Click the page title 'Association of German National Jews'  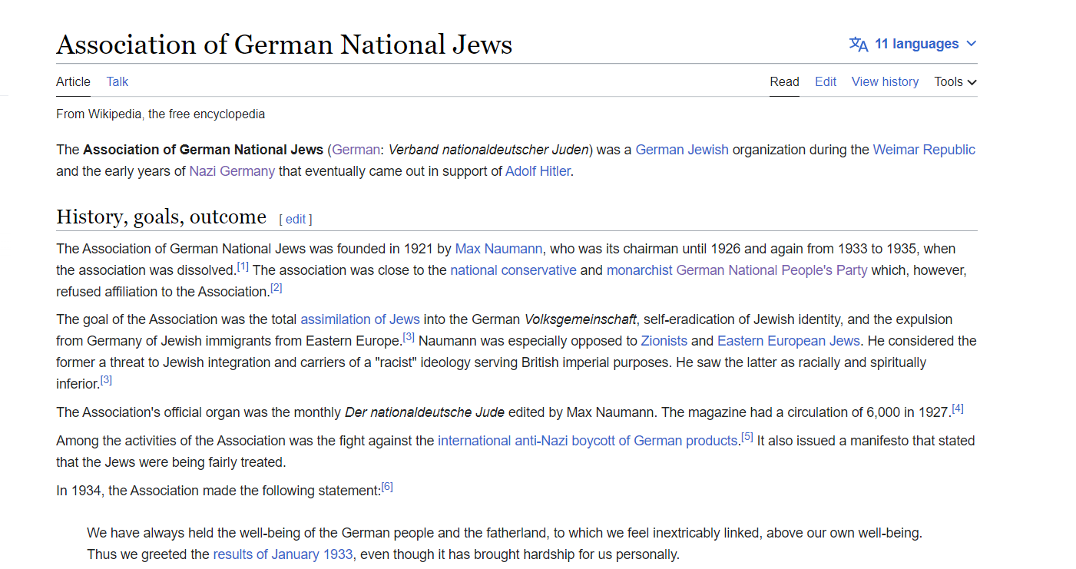pos(284,44)
